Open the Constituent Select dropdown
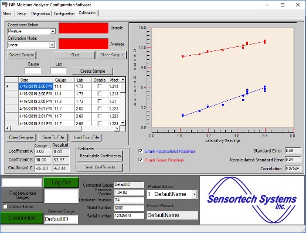306x233 pixels. tap(53, 31)
